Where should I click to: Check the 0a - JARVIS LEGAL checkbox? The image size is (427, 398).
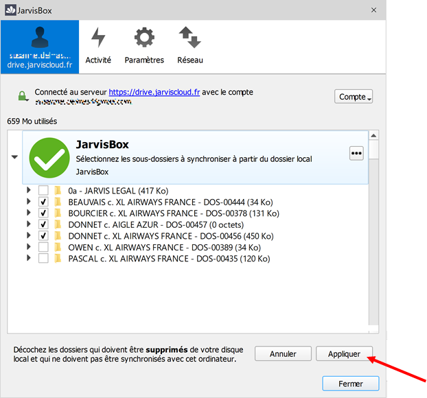pos(43,190)
